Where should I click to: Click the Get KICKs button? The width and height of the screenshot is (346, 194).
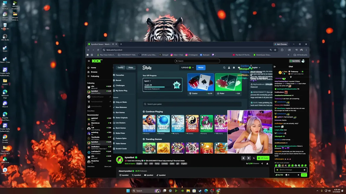point(295,61)
